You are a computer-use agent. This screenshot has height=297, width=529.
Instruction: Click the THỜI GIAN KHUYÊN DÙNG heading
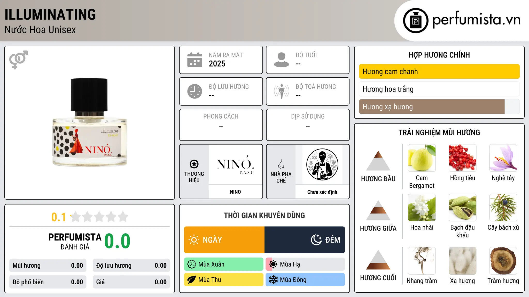coord(264,215)
